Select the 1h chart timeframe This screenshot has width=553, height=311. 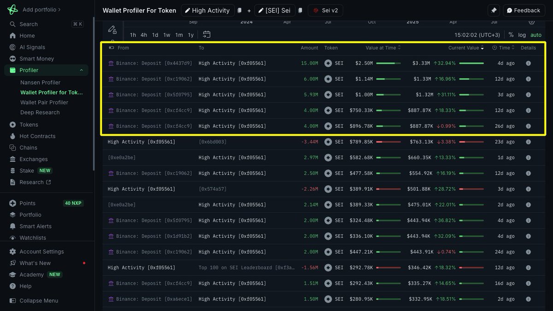[x=133, y=35]
